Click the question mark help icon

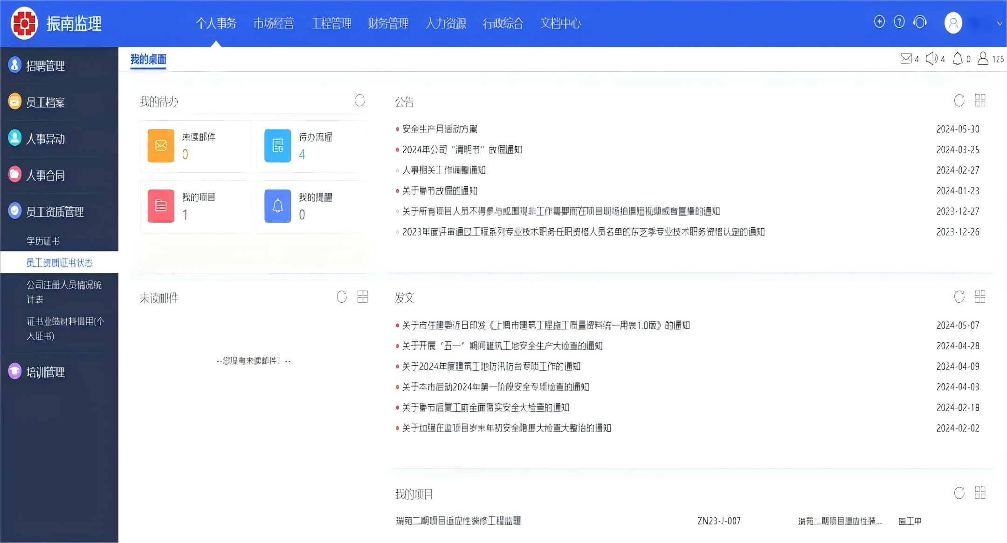899,22
